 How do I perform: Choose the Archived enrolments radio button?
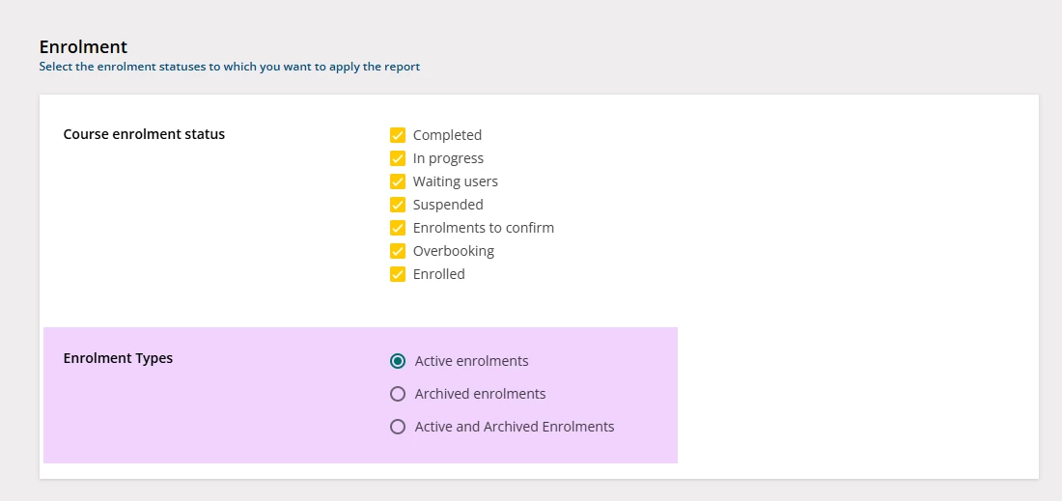point(398,394)
